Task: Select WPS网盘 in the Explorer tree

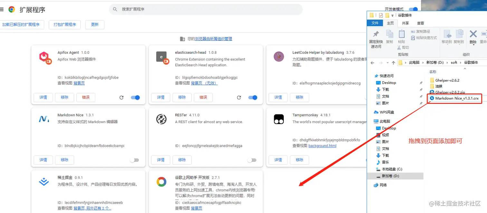Action: pos(384,112)
